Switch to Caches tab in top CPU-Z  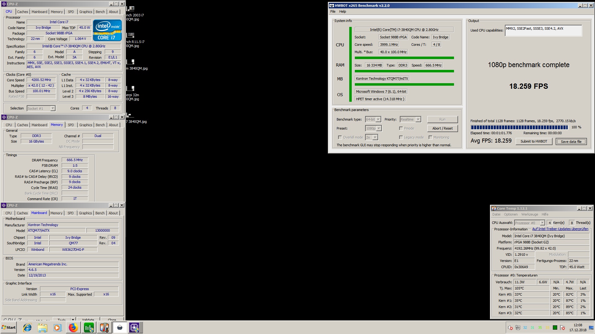click(22, 12)
